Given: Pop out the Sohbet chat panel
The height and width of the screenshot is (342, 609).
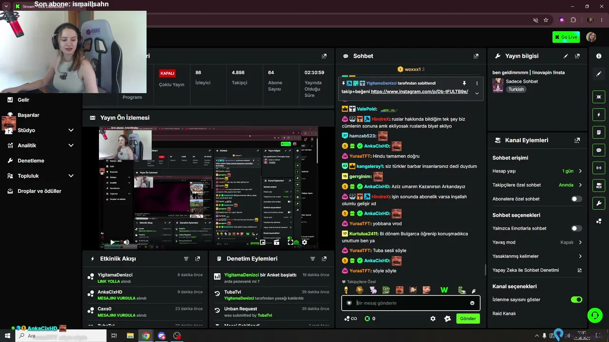Looking at the screenshot, I should pyautogui.click(x=476, y=56).
